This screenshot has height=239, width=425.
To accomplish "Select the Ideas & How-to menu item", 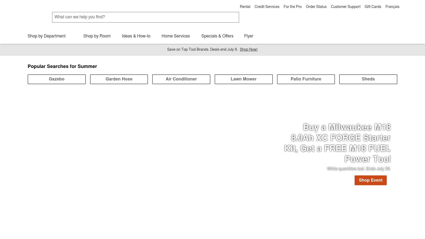I will pos(136,36).
